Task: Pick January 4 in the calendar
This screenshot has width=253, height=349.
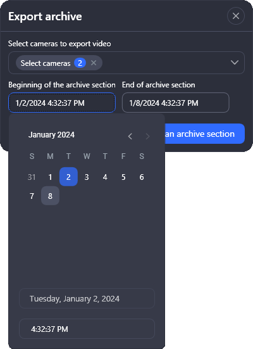Action: coord(105,177)
